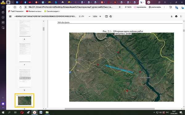Zoom in with the plus button

point(100,17)
